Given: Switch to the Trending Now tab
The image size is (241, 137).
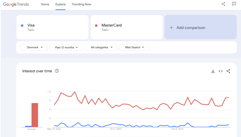Looking at the screenshot, I should coord(81,4).
